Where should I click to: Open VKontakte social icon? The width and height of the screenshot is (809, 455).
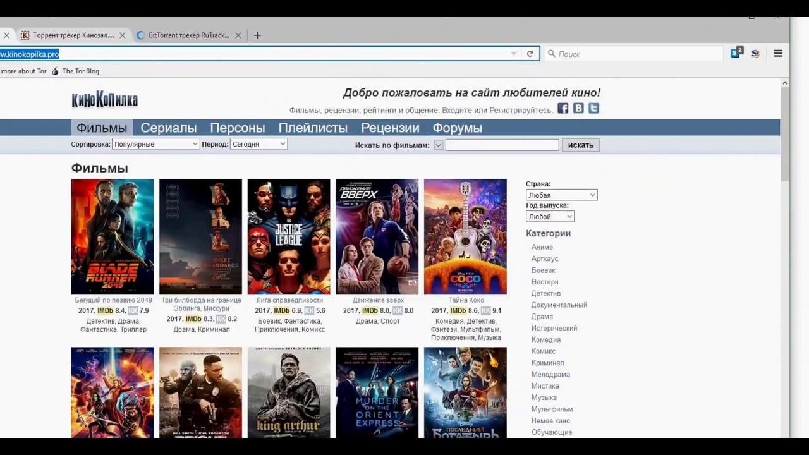point(578,109)
